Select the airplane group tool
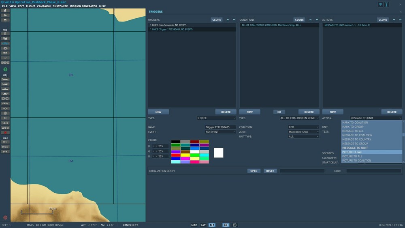This screenshot has height=228, width=405. [x=5, y=79]
